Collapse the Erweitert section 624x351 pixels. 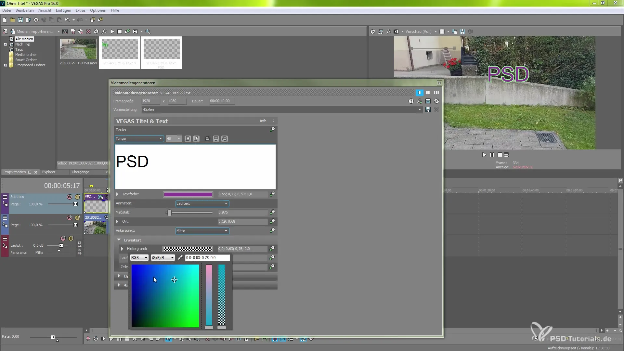[119, 240]
